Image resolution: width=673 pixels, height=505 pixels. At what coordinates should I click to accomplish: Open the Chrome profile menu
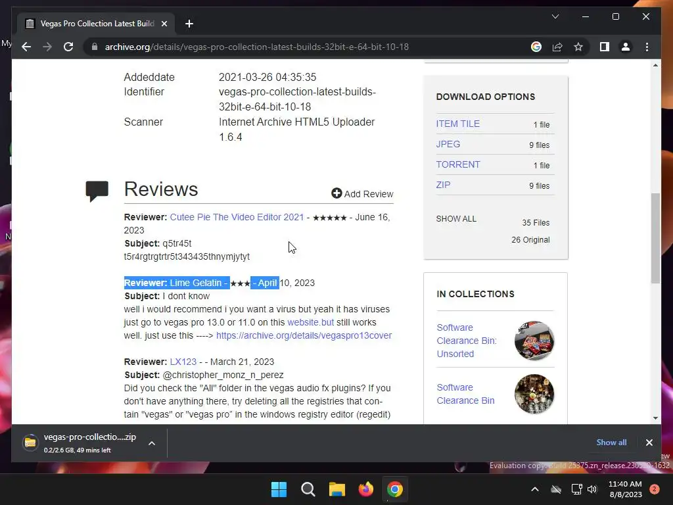coord(626,47)
